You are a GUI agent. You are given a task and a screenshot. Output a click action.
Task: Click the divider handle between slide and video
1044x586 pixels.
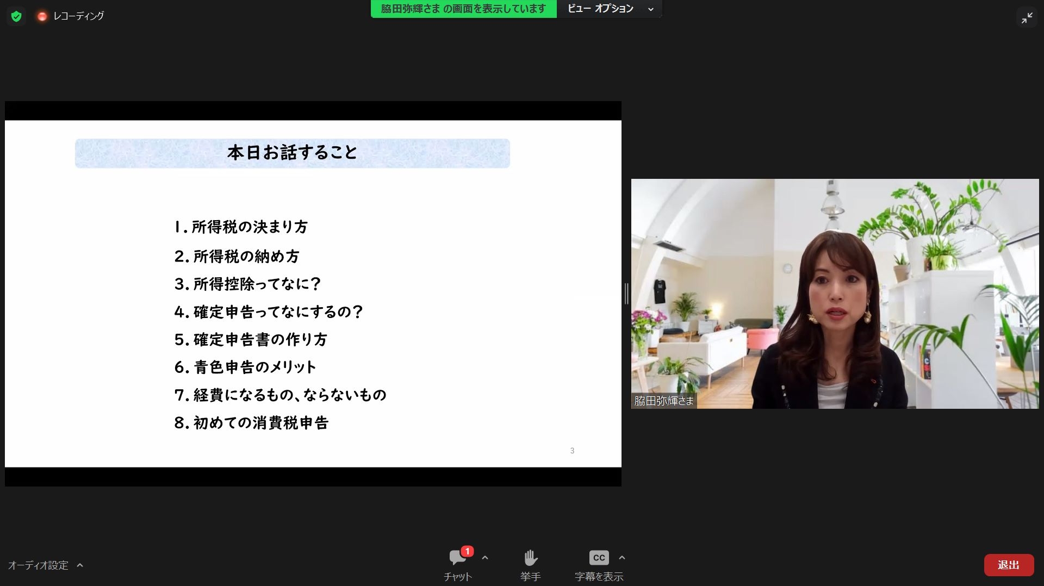click(x=626, y=294)
